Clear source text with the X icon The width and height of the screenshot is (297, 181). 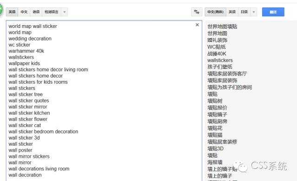[197, 25]
